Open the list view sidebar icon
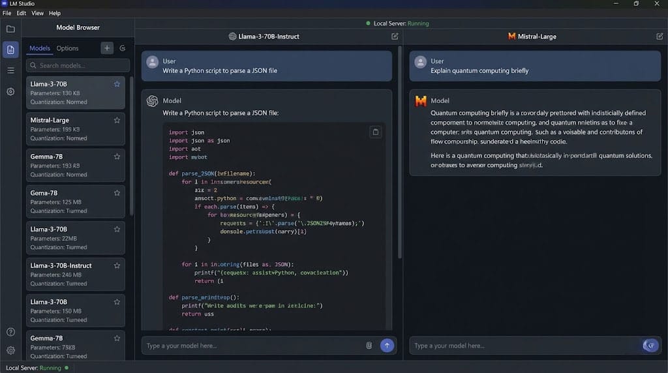Image resolution: width=668 pixels, height=373 pixels. 10,70
